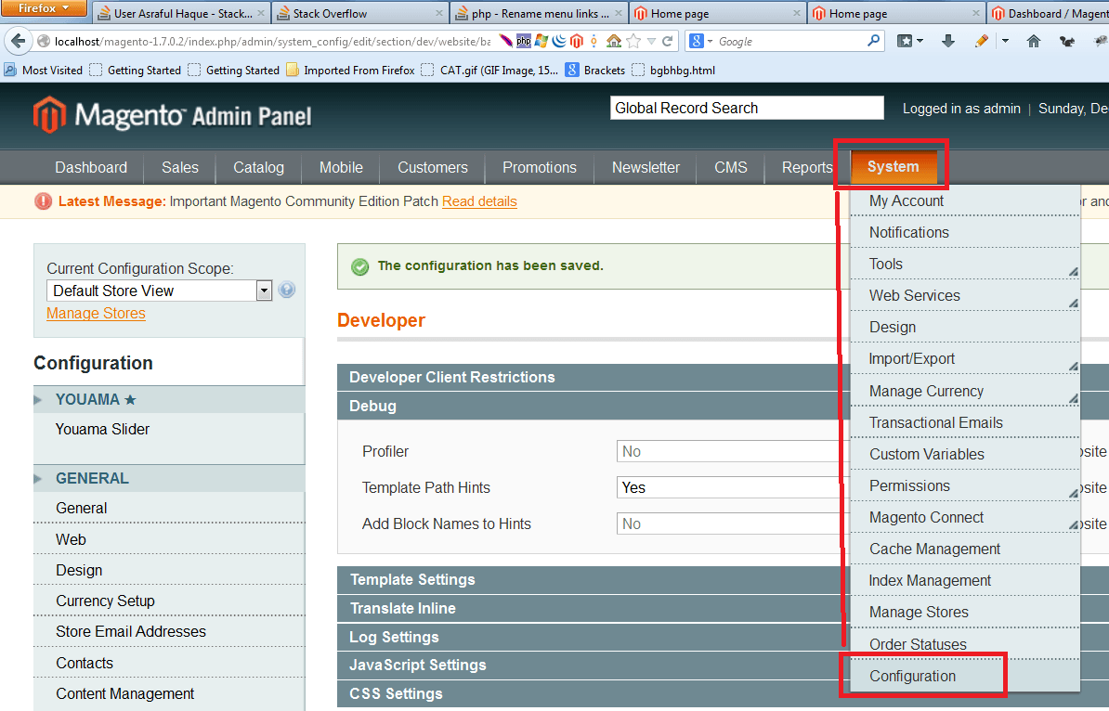
Task: Choose Cache Management in System menu
Action: pos(934,549)
